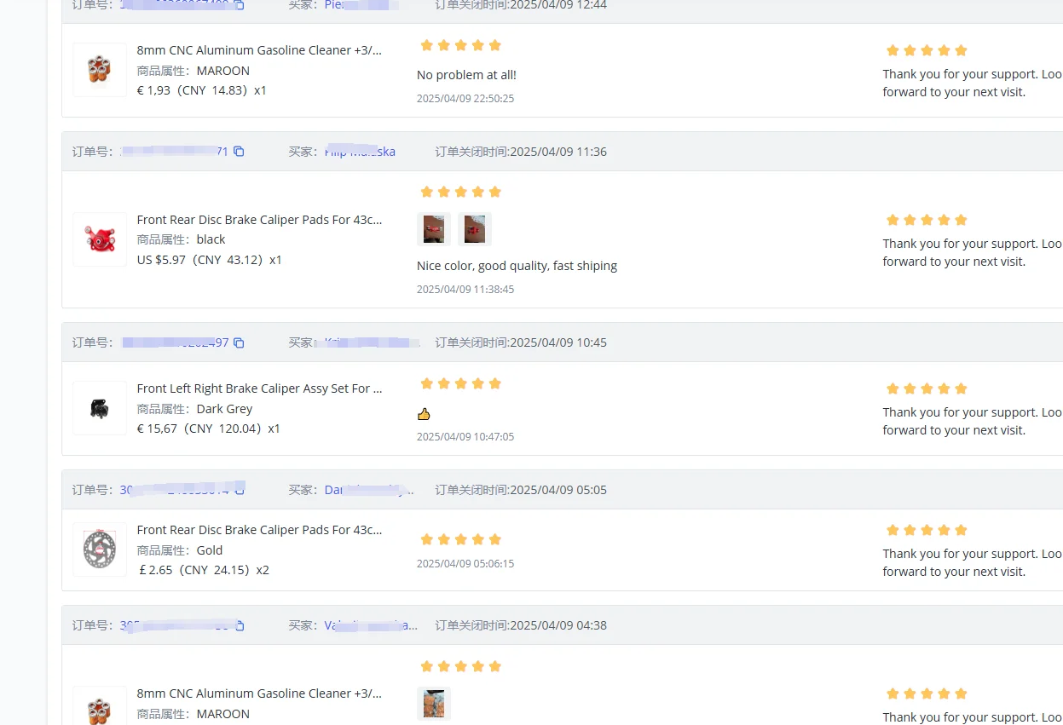
Task: Open first review photo of red caliper
Action: tap(434, 229)
